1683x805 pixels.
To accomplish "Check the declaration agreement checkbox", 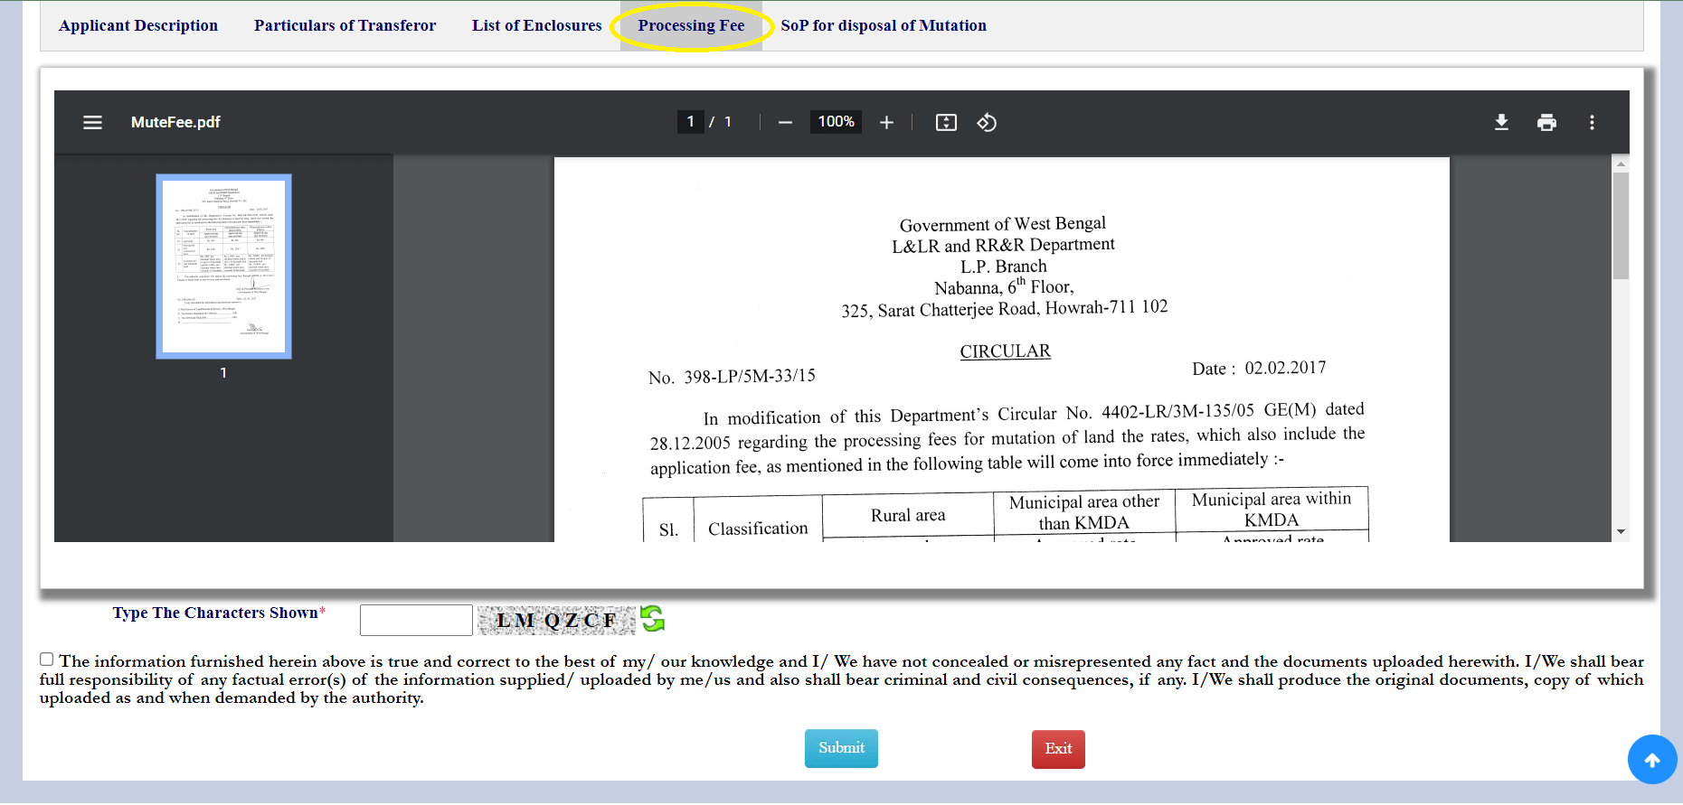I will point(47,660).
